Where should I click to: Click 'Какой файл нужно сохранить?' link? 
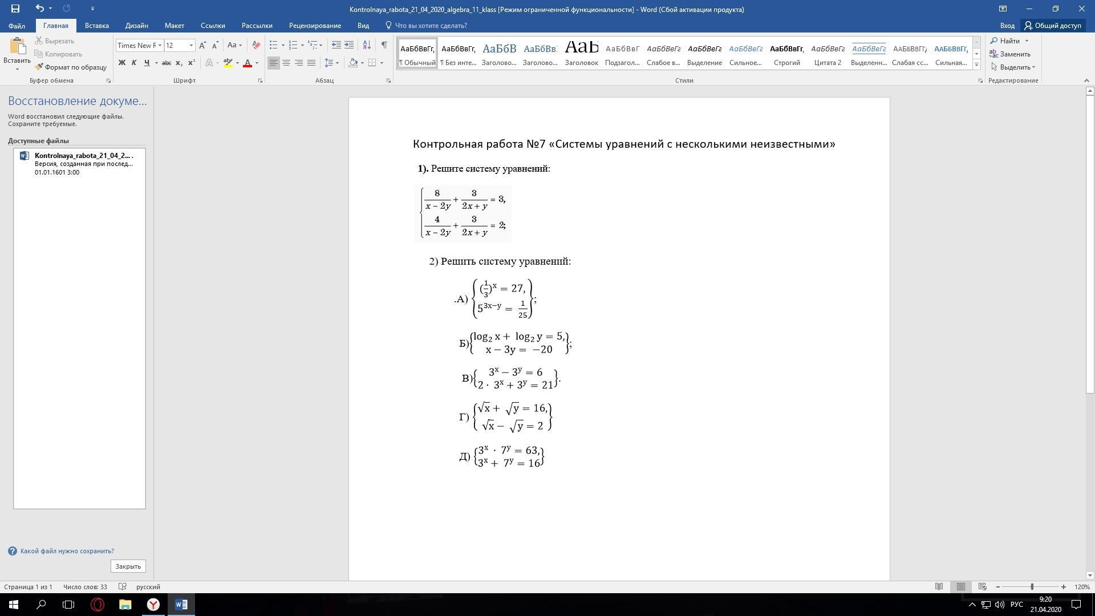coord(67,551)
